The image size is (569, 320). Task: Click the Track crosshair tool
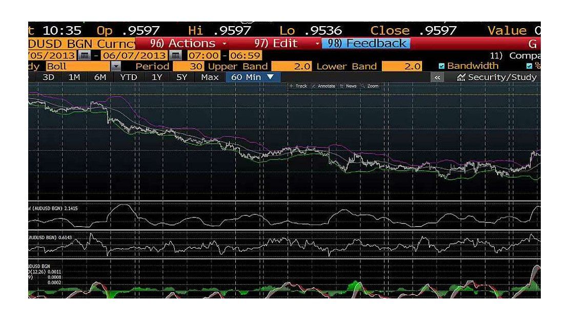(299, 86)
